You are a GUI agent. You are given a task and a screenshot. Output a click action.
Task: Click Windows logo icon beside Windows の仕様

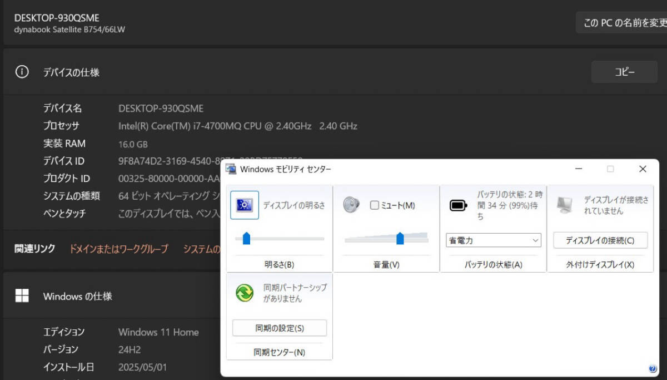pos(22,296)
